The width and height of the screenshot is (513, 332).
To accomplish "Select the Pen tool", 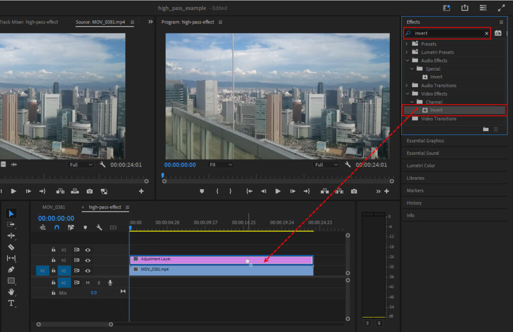I will [x=11, y=269].
